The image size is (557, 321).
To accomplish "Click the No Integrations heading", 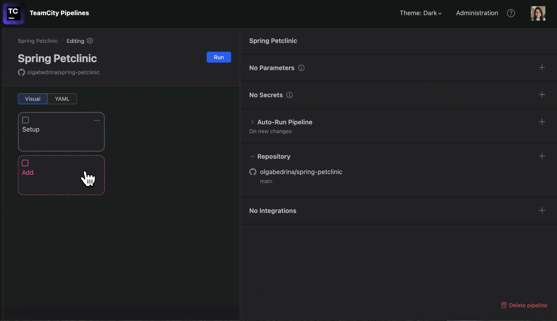I will pyautogui.click(x=273, y=211).
